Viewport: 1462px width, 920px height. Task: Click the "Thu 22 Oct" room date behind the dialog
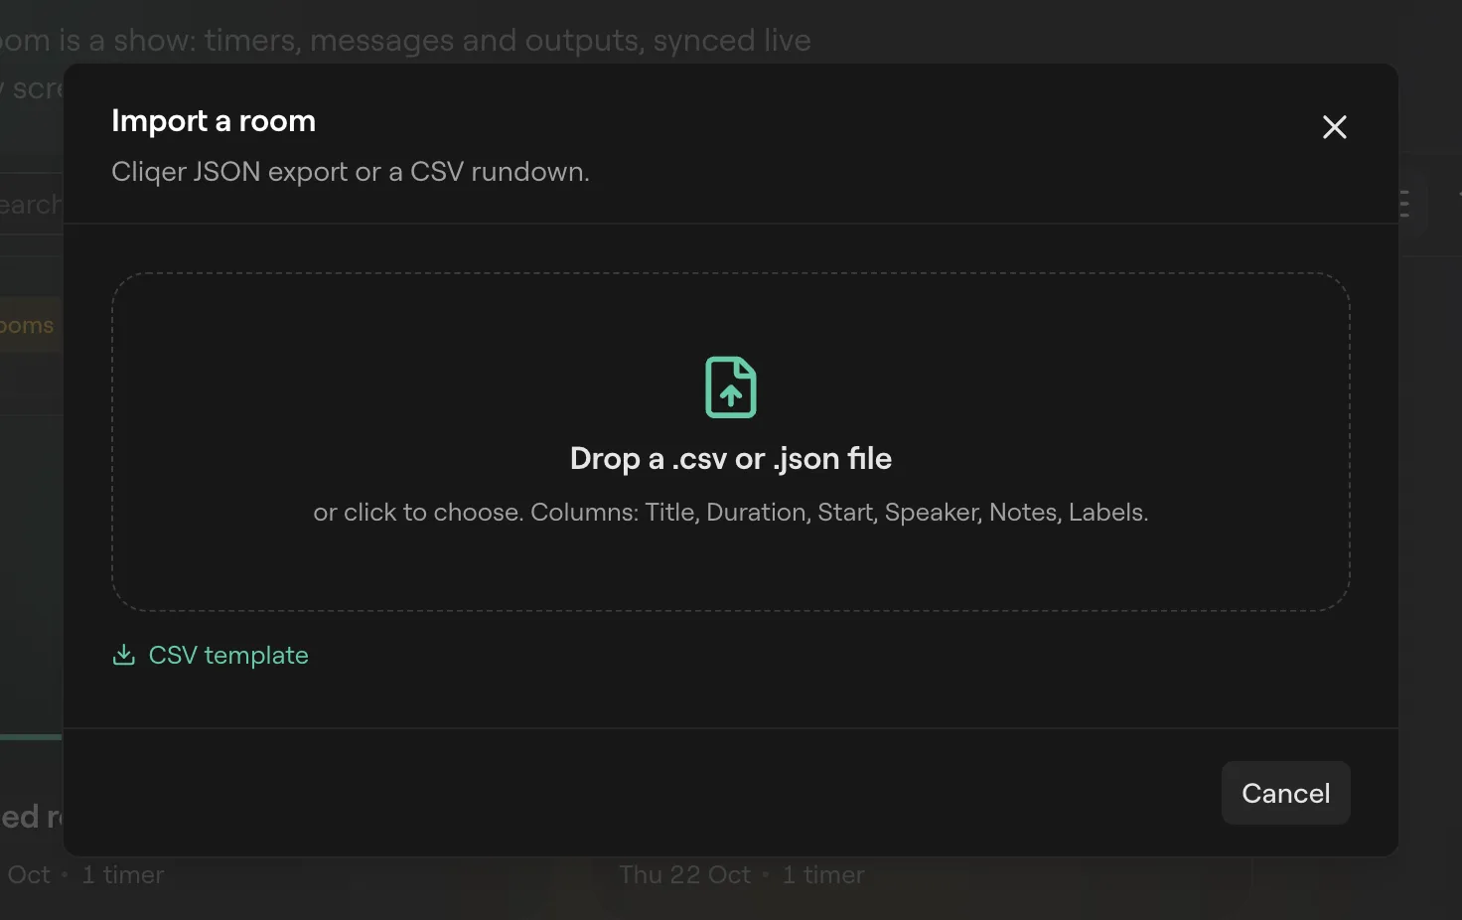685,875
